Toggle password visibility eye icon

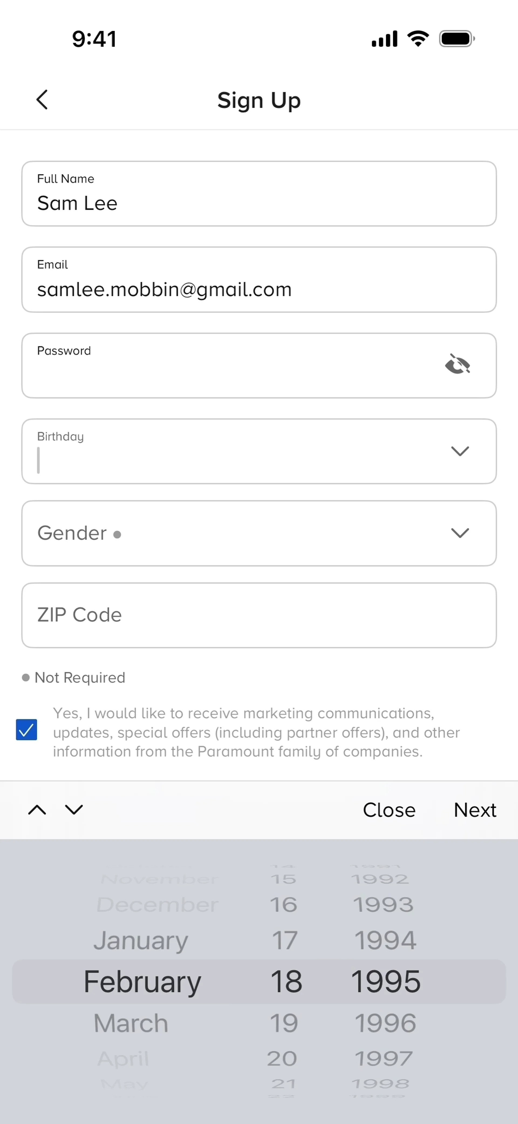pyautogui.click(x=458, y=364)
